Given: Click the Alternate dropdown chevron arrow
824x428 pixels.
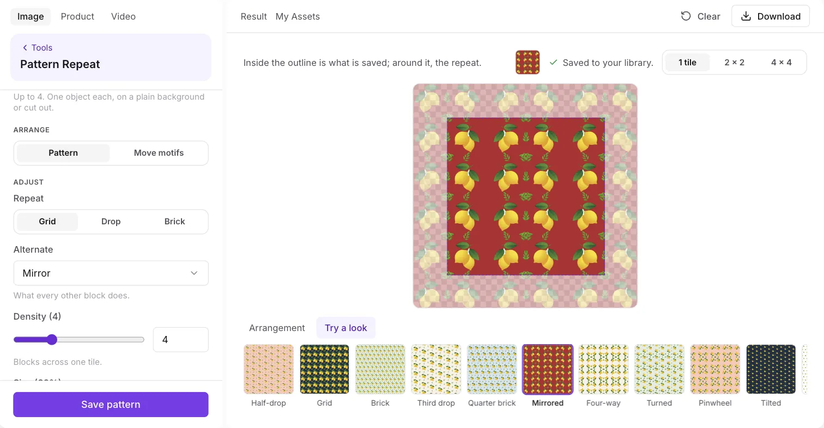Looking at the screenshot, I should coord(194,273).
